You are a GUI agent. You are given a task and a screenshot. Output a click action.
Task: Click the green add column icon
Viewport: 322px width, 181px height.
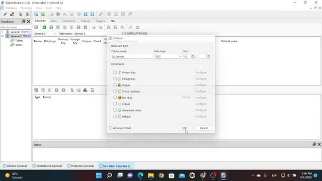coord(58,27)
